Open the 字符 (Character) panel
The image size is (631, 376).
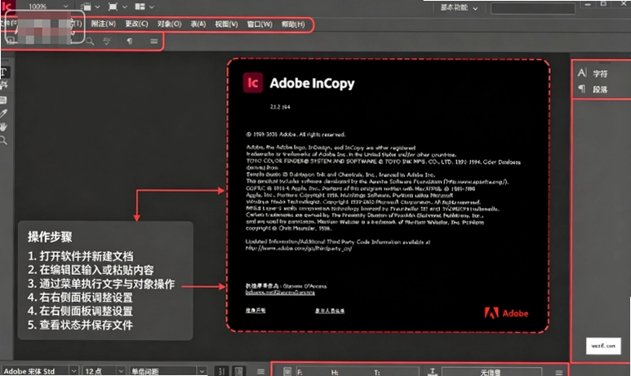pos(593,73)
